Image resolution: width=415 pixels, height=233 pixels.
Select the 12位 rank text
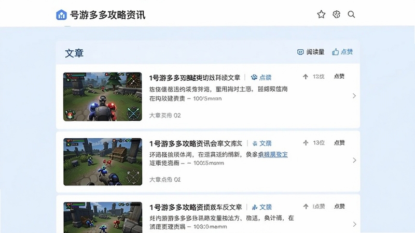click(319, 77)
